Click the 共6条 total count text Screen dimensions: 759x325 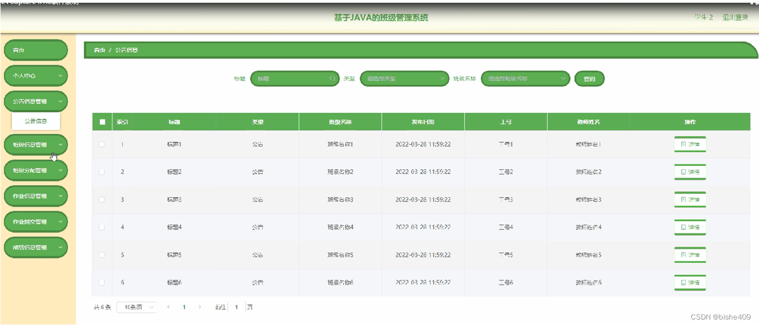click(103, 307)
